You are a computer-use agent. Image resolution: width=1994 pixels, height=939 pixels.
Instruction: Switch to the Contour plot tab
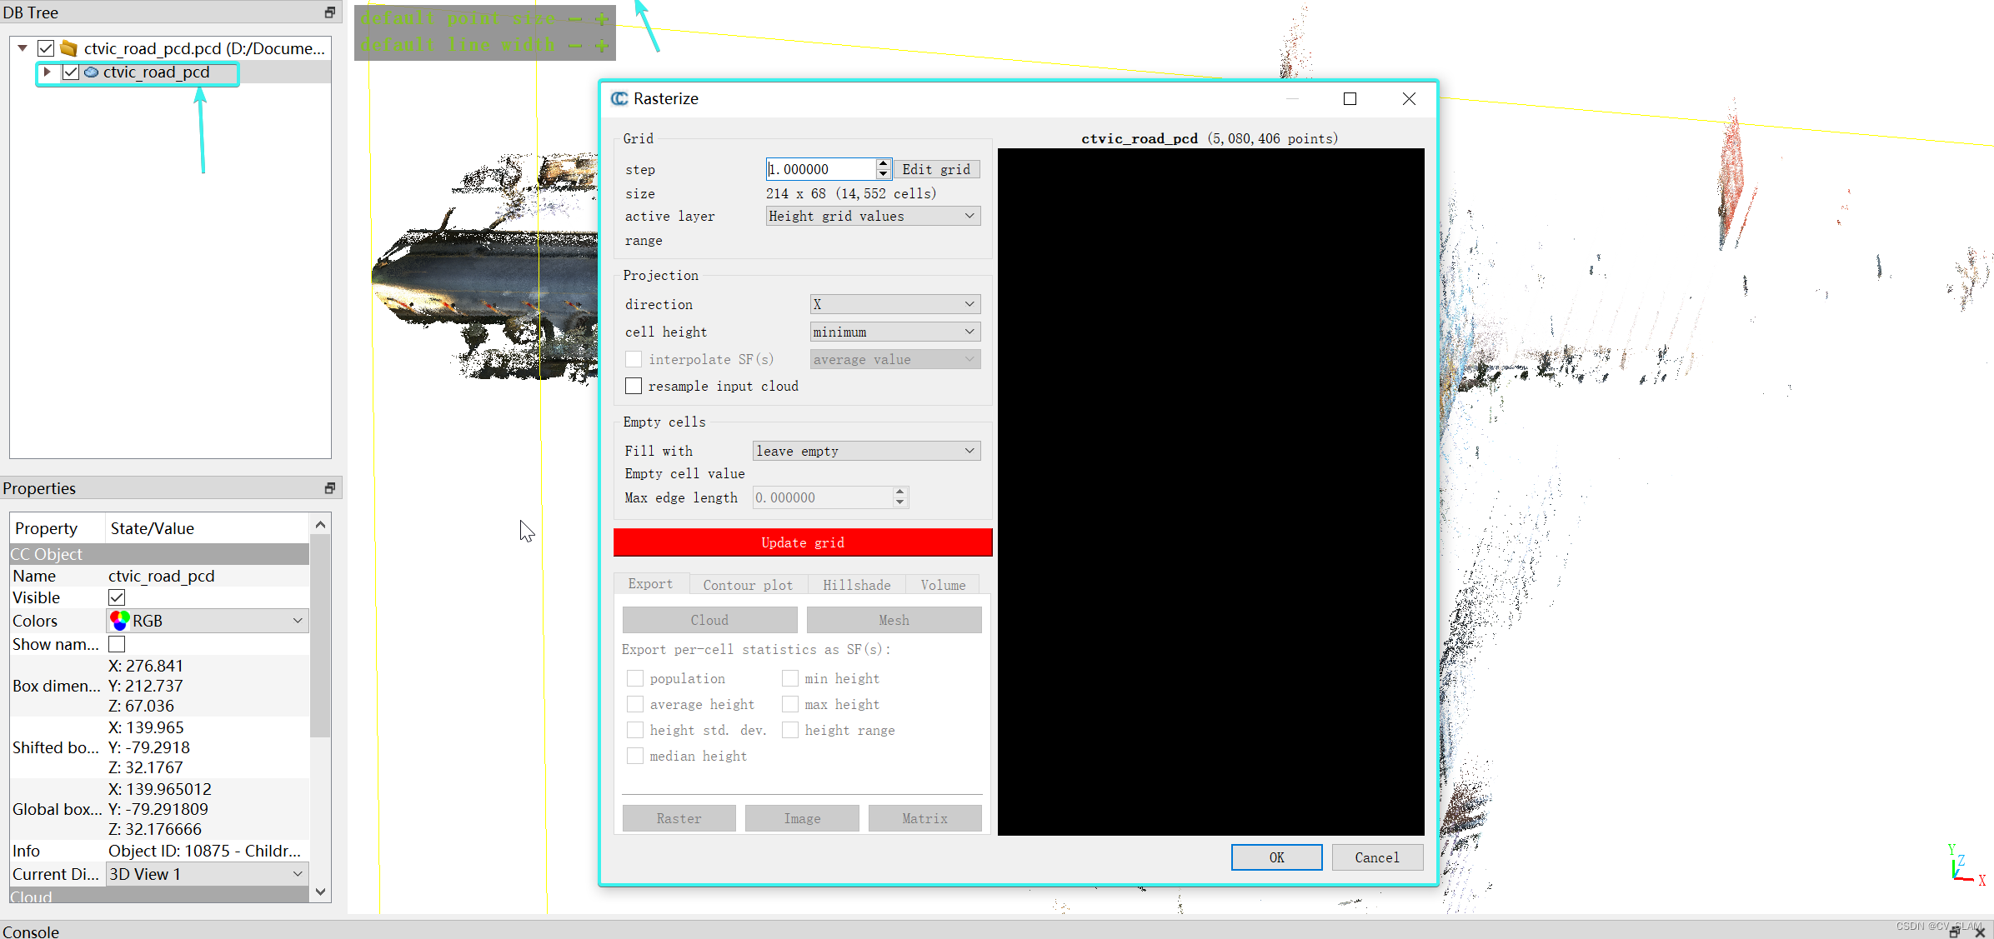coord(748,584)
